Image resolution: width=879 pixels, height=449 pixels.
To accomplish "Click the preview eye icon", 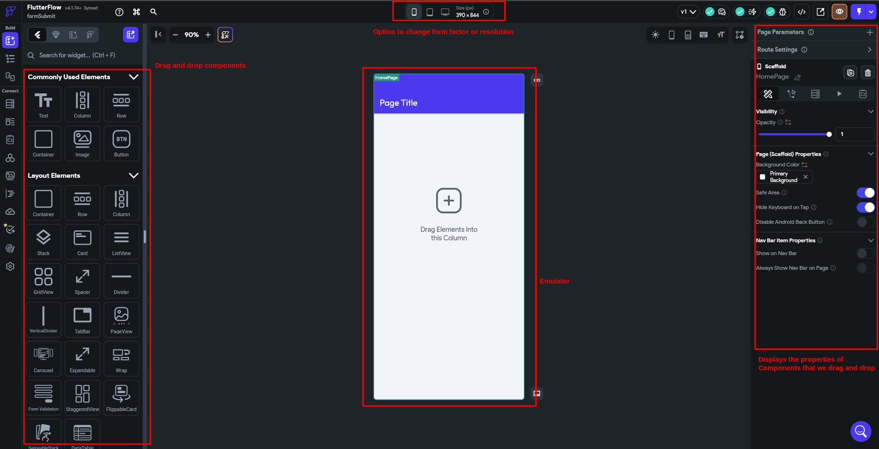I will coord(840,12).
